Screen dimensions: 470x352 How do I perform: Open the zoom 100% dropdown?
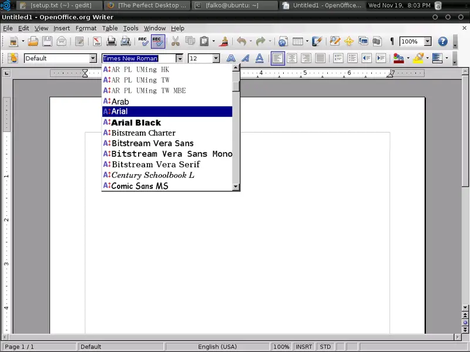428,41
